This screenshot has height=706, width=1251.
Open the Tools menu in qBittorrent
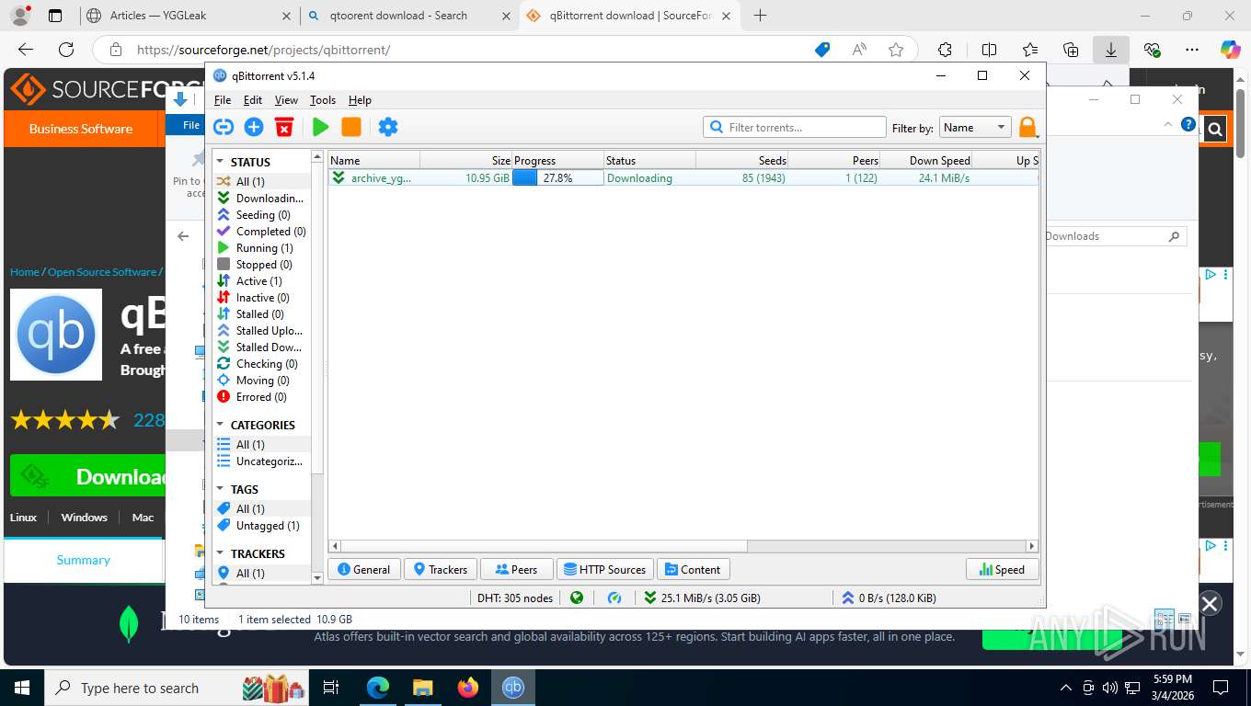tap(323, 100)
